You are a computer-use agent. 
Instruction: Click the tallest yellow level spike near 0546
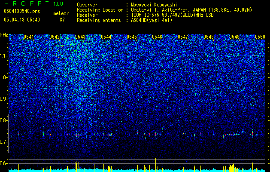[x=155, y=165]
